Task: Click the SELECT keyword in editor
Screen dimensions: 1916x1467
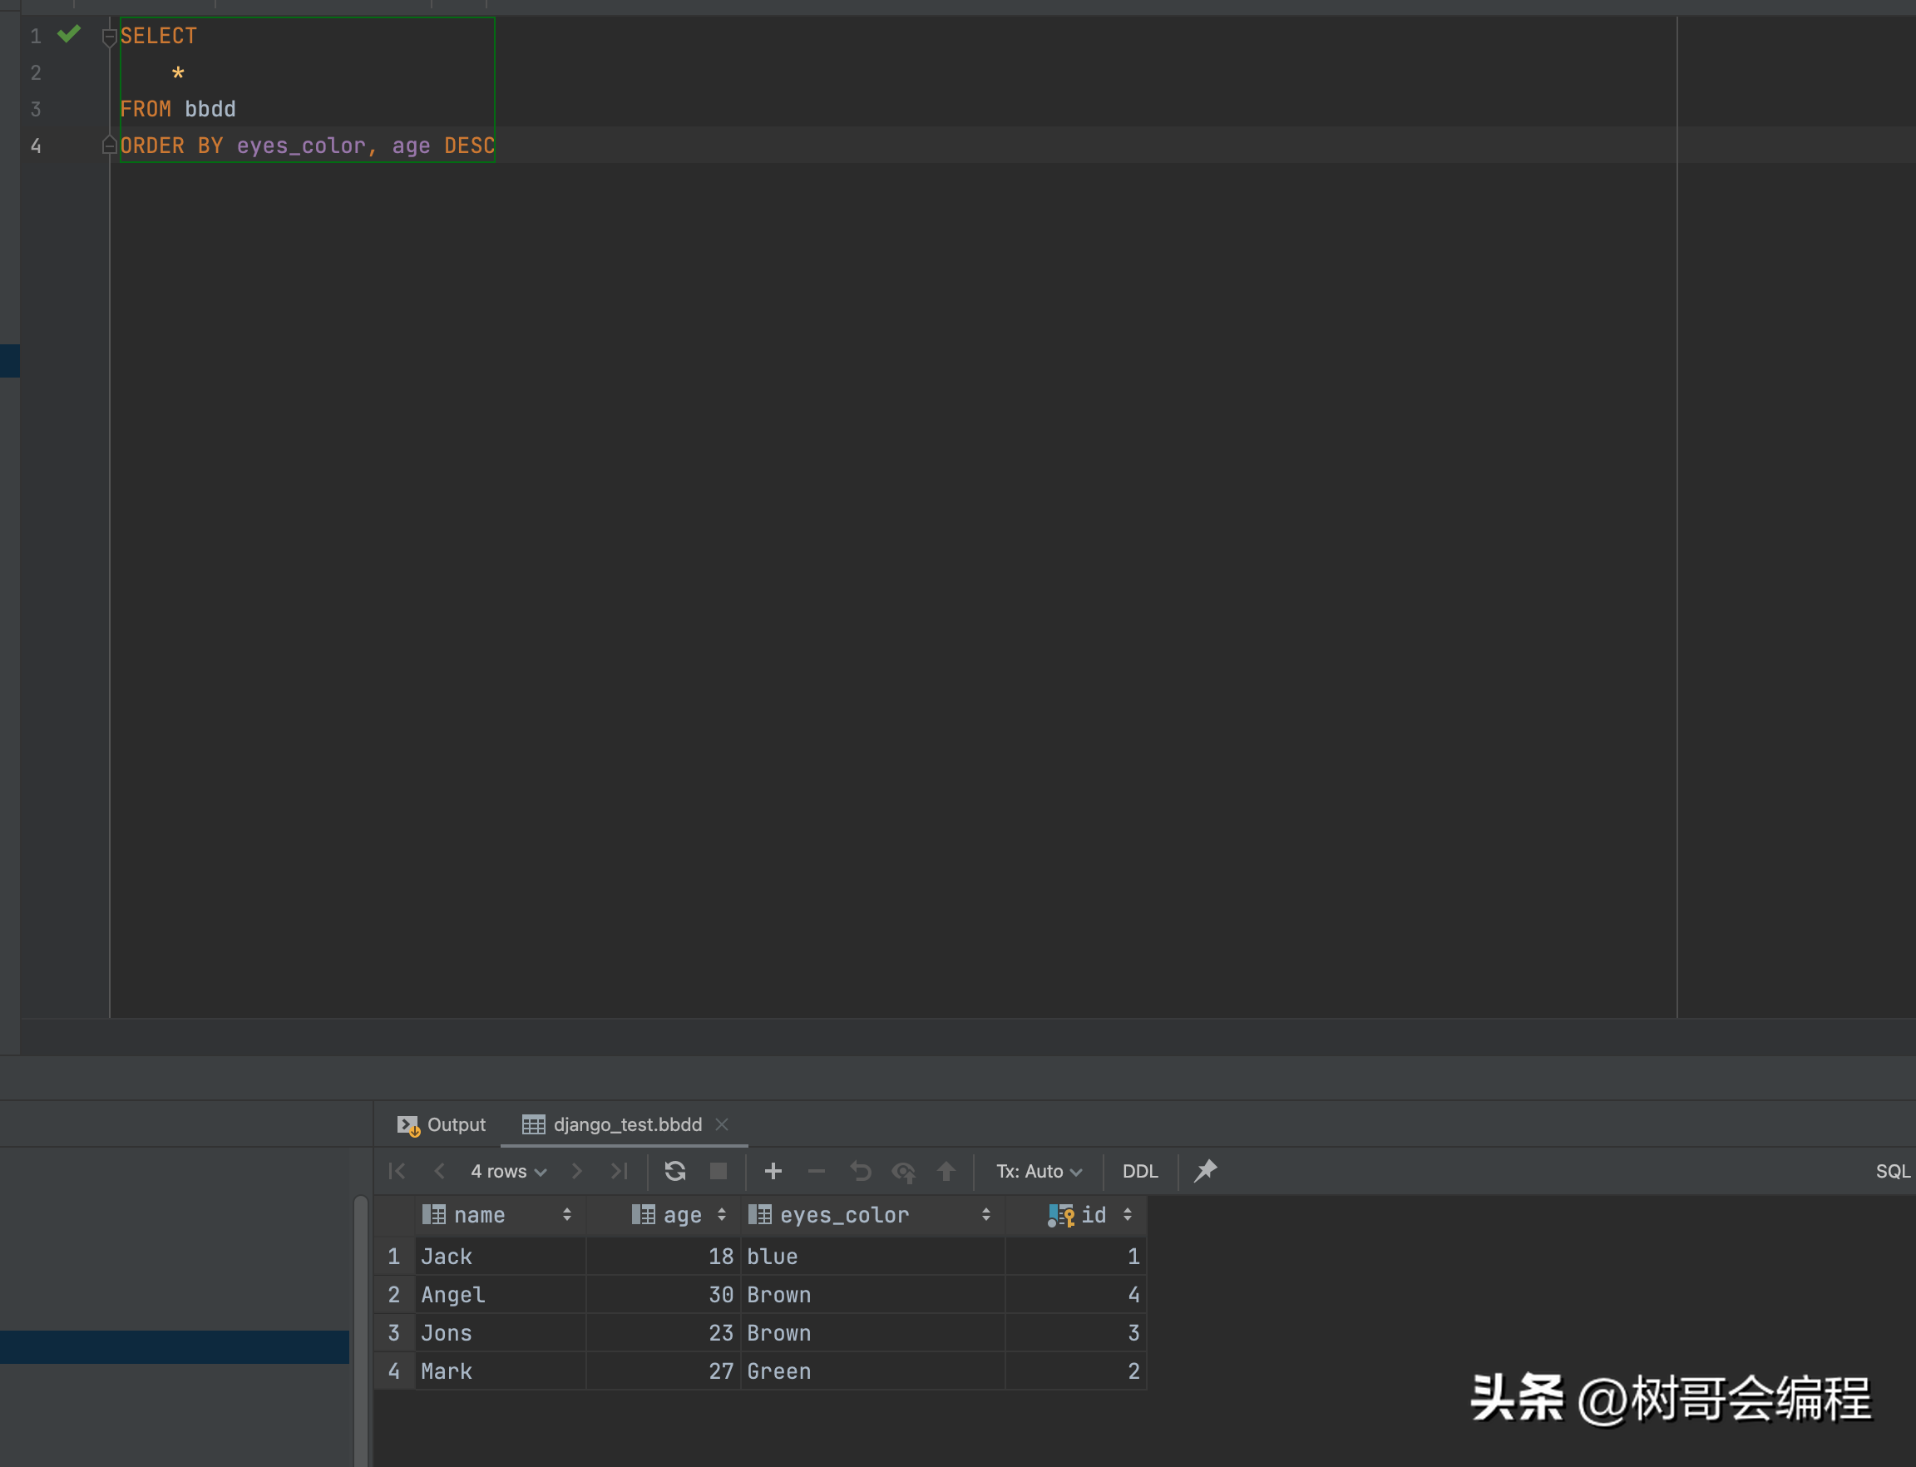Action: pyautogui.click(x=159, y=36)
